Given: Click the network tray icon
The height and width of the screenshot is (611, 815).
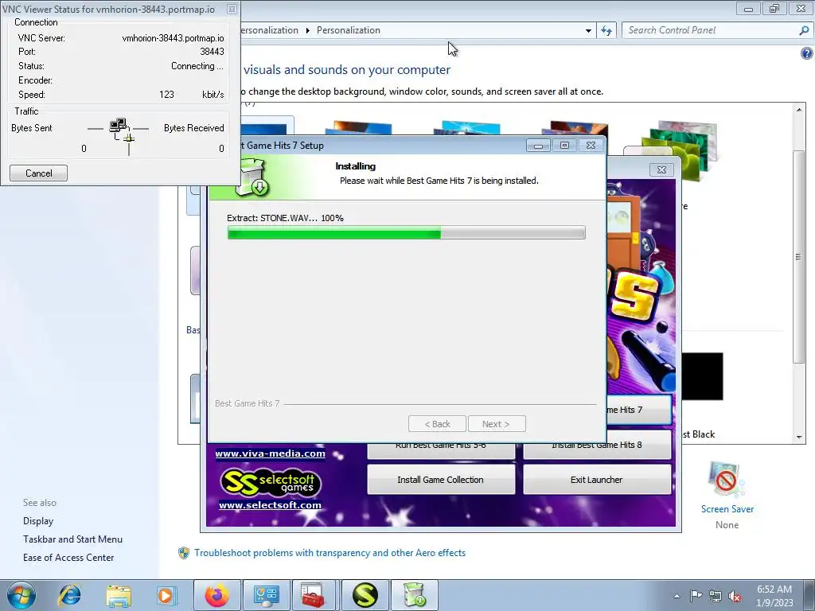Looking at the screenshot, I should (x=716, y=596).
